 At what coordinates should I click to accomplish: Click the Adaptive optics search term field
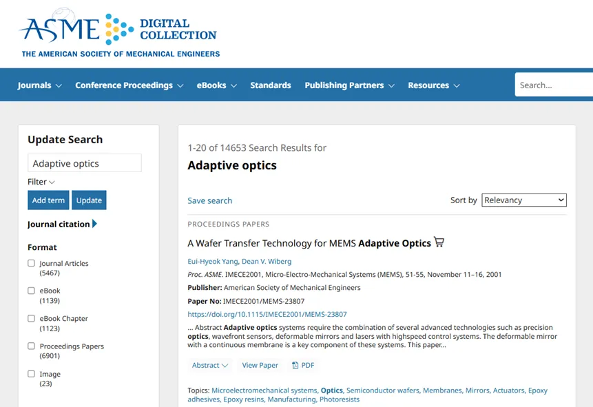(x=85, y=163)
